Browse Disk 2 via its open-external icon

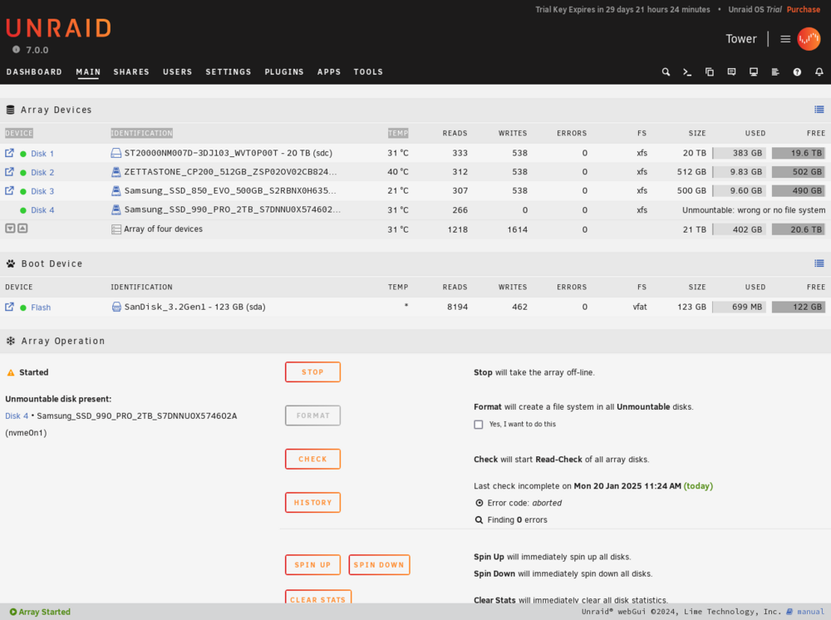(x=9, y=172)
